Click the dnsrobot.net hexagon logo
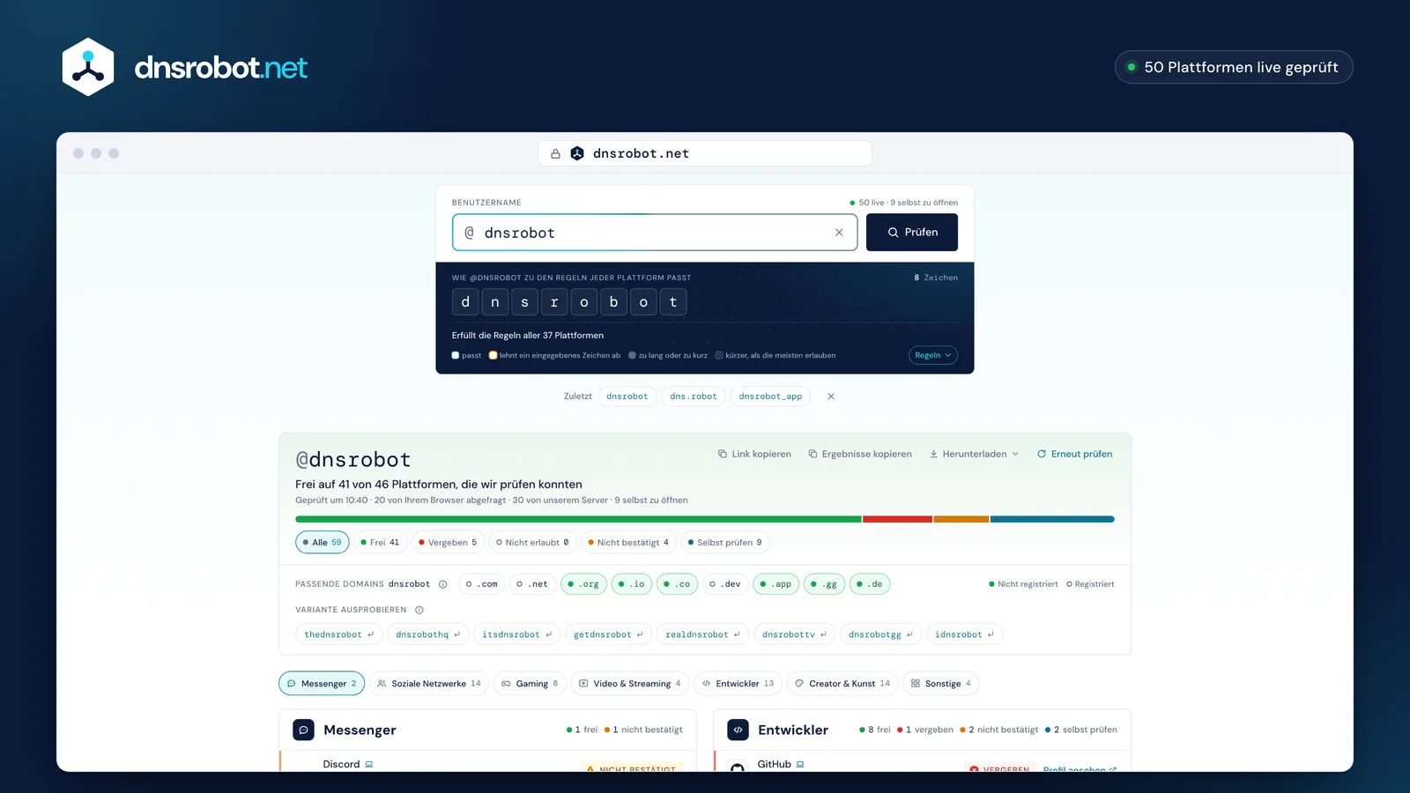The height and width of the screenshot is (793, 1410). pos(88,67)
